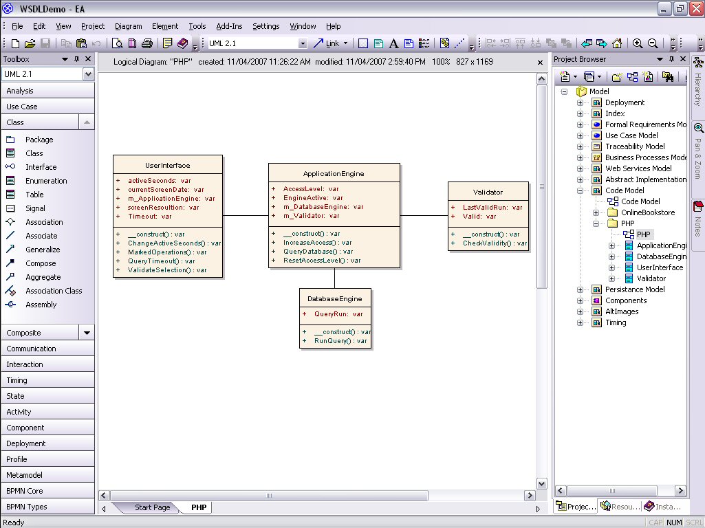
Task: Collapse the Code Model package node
Action: pos(580,190)
